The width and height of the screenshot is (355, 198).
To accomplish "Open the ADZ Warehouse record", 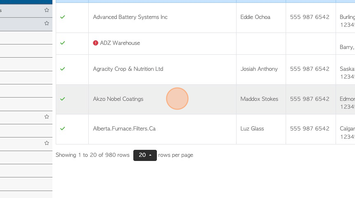I will coord(120,43).
